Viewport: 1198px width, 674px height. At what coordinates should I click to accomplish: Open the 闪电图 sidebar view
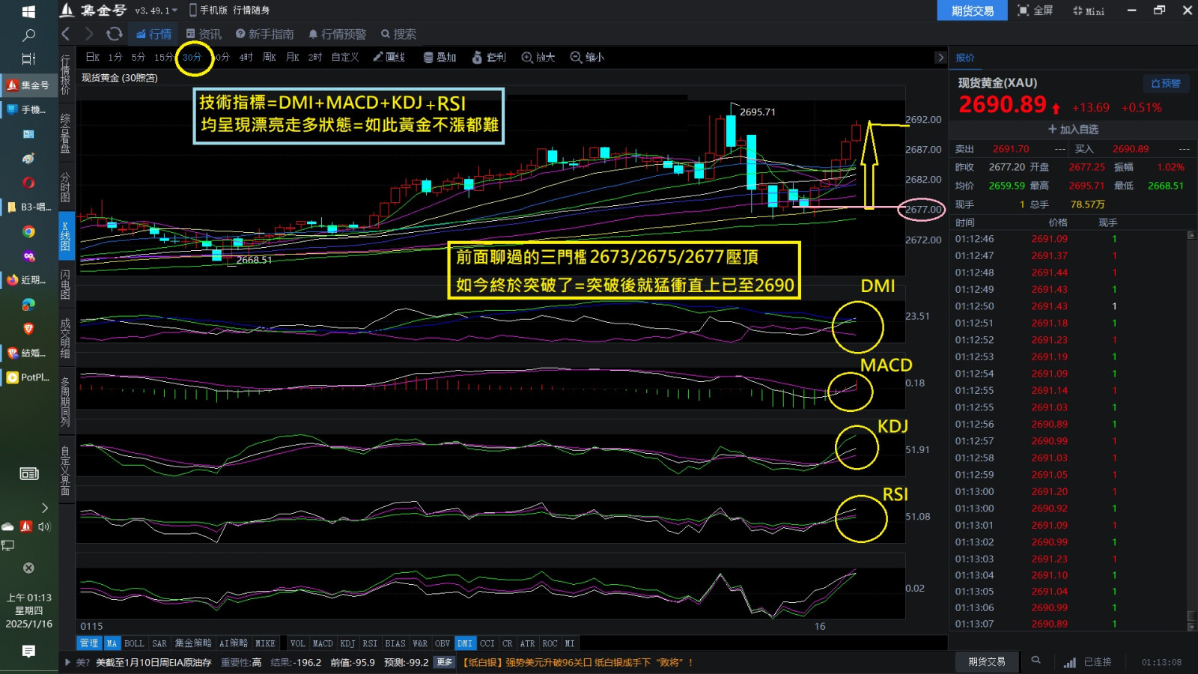(65, 285)
